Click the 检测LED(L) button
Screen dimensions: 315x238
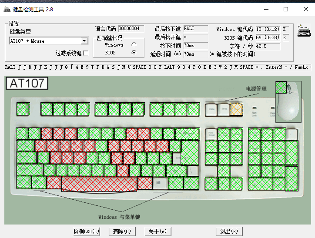87,231
